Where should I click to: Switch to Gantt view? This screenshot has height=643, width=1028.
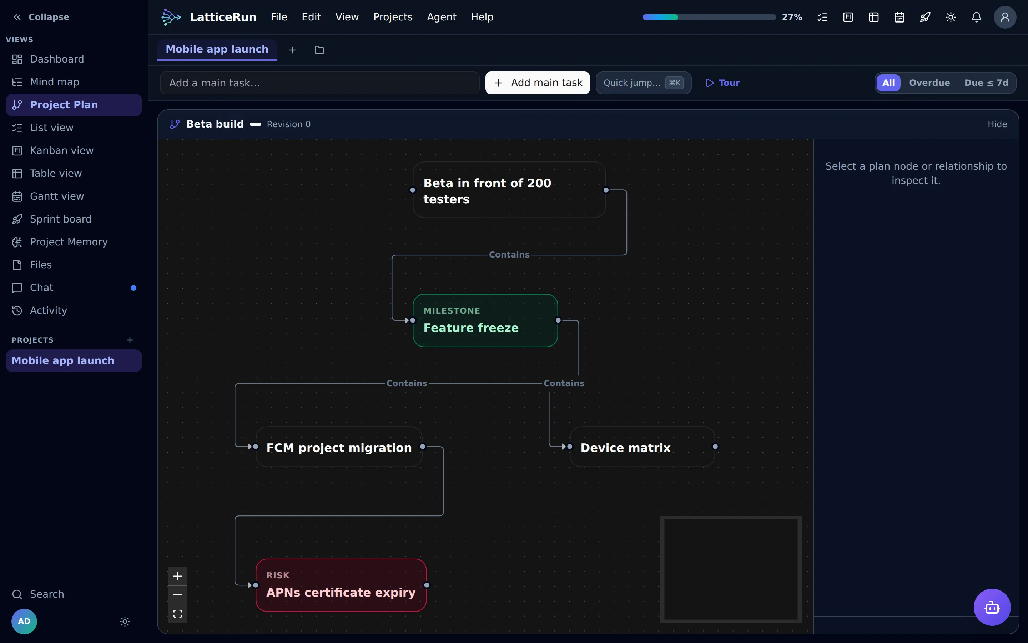pyautogui.click(x=74, y=196)
